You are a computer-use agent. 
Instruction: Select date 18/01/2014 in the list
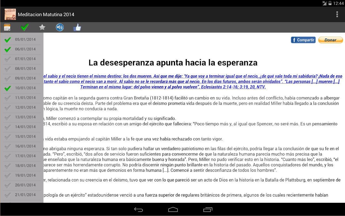point(25,166)
